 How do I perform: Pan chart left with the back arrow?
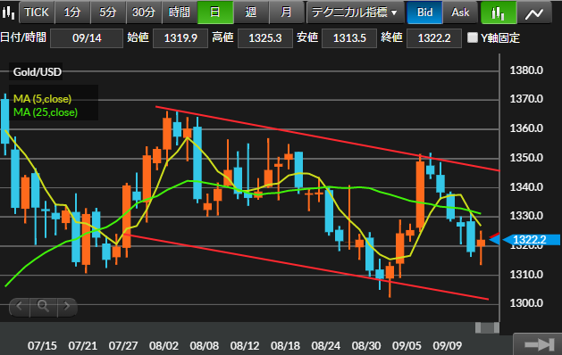[20, 306]
